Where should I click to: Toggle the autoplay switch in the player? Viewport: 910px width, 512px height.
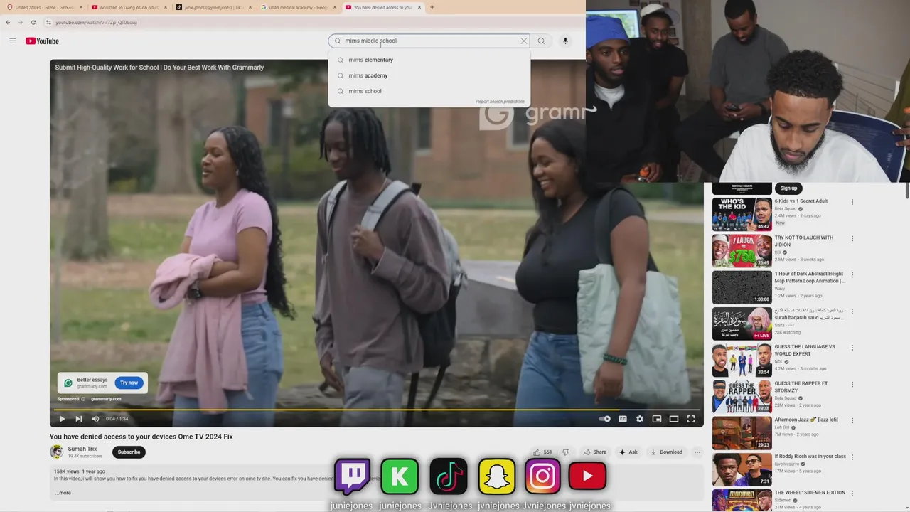604,419
